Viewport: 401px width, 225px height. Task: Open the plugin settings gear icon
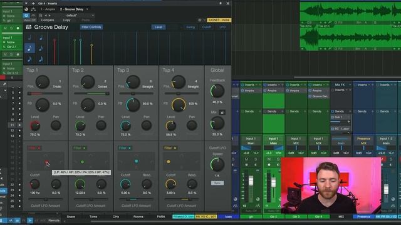point(200,20)
